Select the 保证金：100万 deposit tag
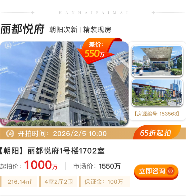Image resolution: width=186 pixels, height=196 pixels. [104, 182]
